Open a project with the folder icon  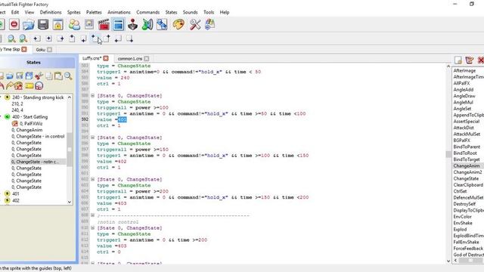click(29, 25)
